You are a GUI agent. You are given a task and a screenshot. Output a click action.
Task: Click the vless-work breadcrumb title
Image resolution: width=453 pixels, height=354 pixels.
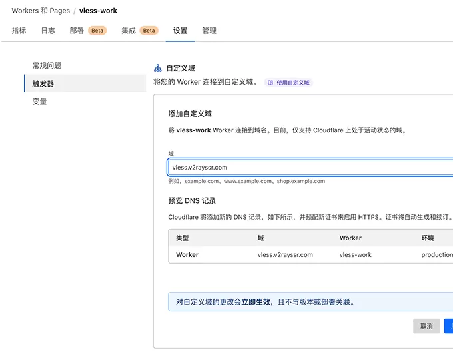pos(98,11)
